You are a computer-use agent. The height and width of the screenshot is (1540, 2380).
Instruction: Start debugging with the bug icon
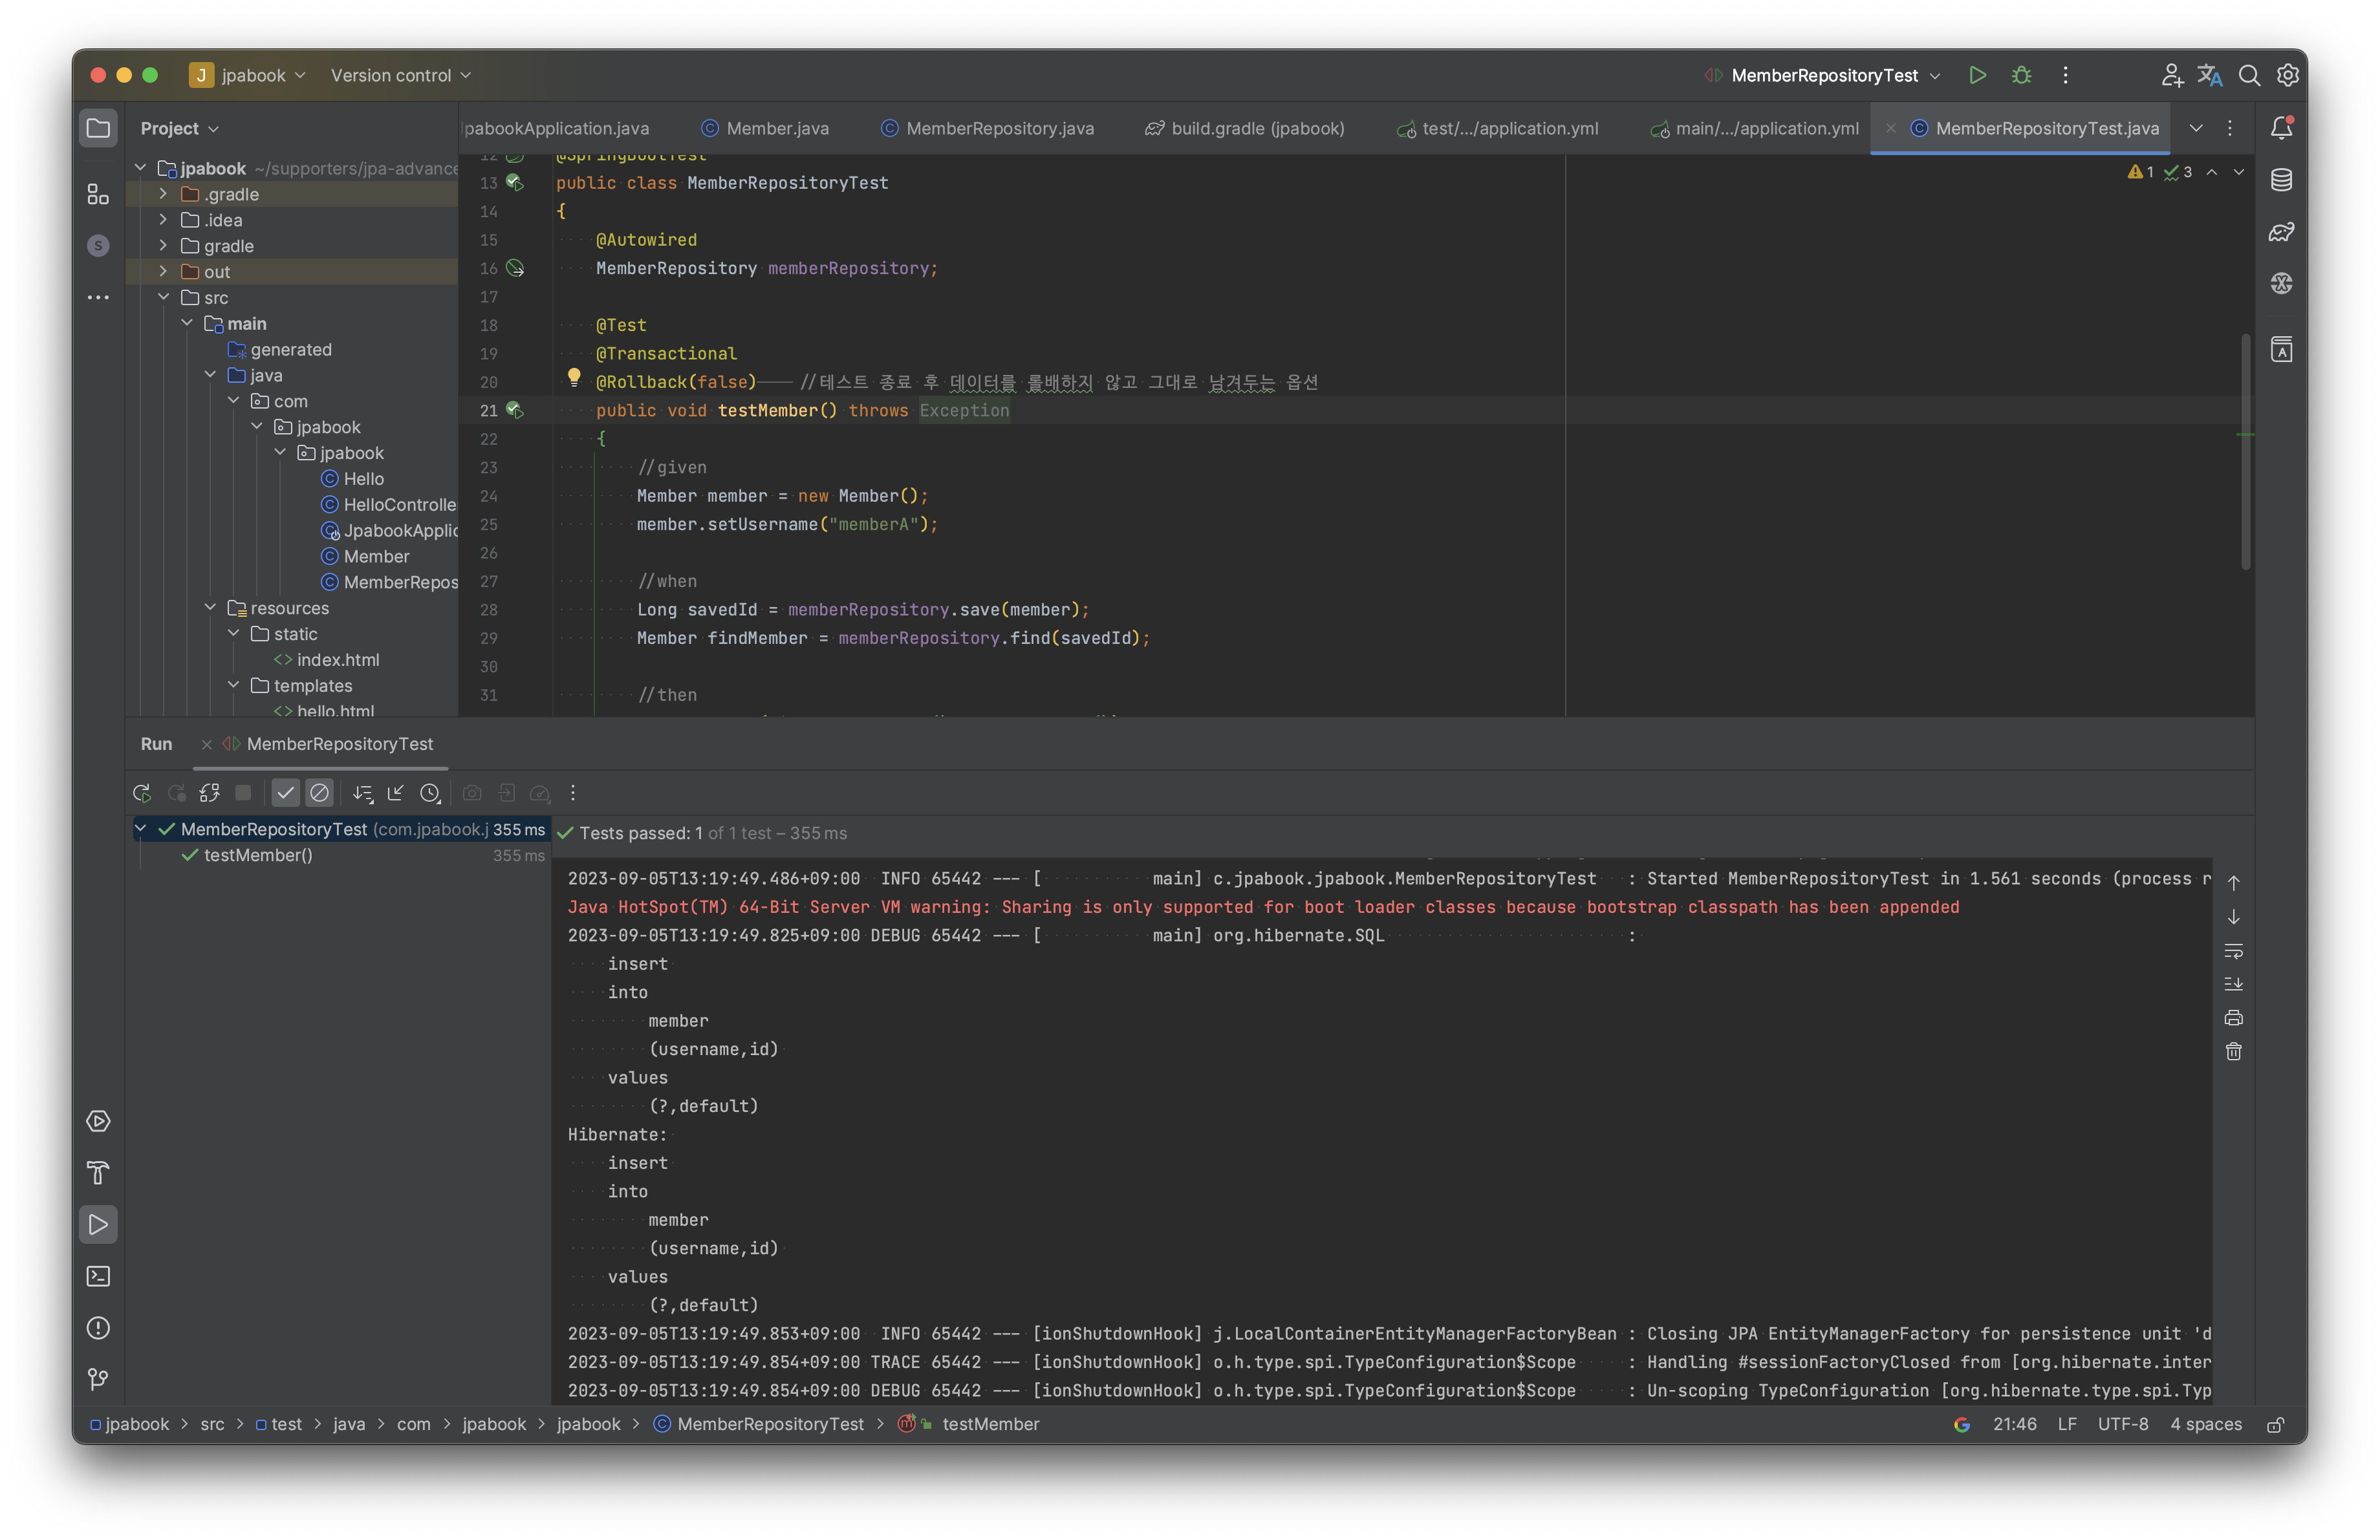pos(2021,75)
